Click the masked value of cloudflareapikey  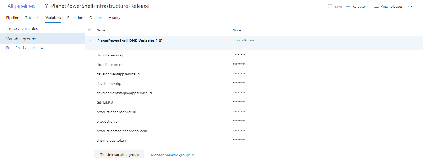(x=239, y=55)
